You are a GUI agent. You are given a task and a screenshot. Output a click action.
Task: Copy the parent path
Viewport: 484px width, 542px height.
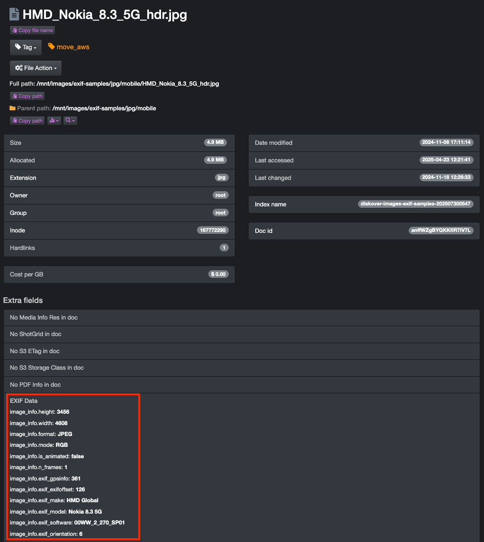pos(27,121)
